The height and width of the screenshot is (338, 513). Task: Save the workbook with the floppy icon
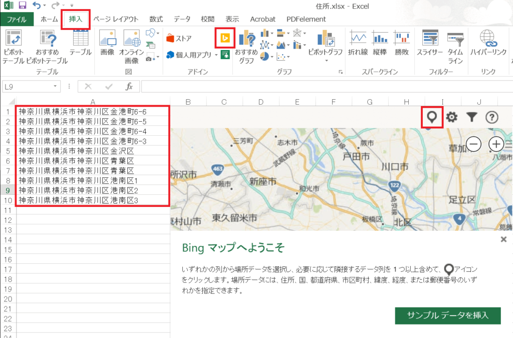[x=22, y=5]
